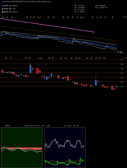The width and height of the screenshot is (127, 168).
Task: Open the dark blue ADX indicator chart panel
Action: 65,148
